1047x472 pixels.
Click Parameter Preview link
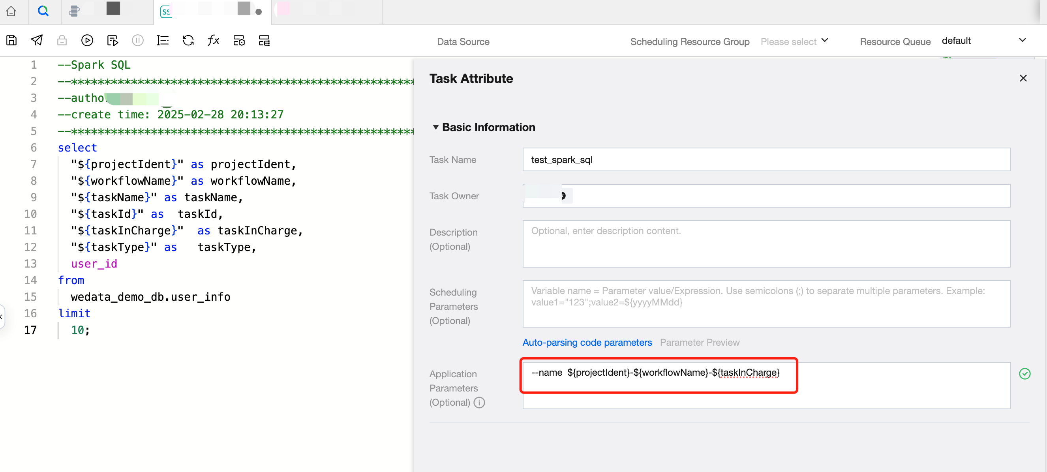(699, 343)
